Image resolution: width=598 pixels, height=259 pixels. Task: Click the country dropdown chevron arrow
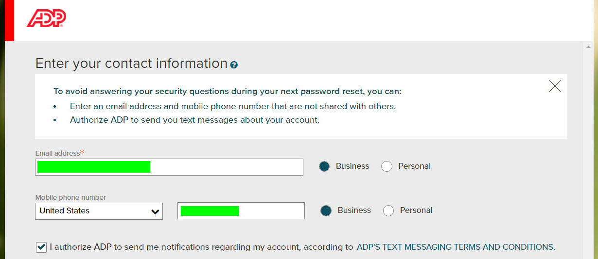tap(155, 211)
